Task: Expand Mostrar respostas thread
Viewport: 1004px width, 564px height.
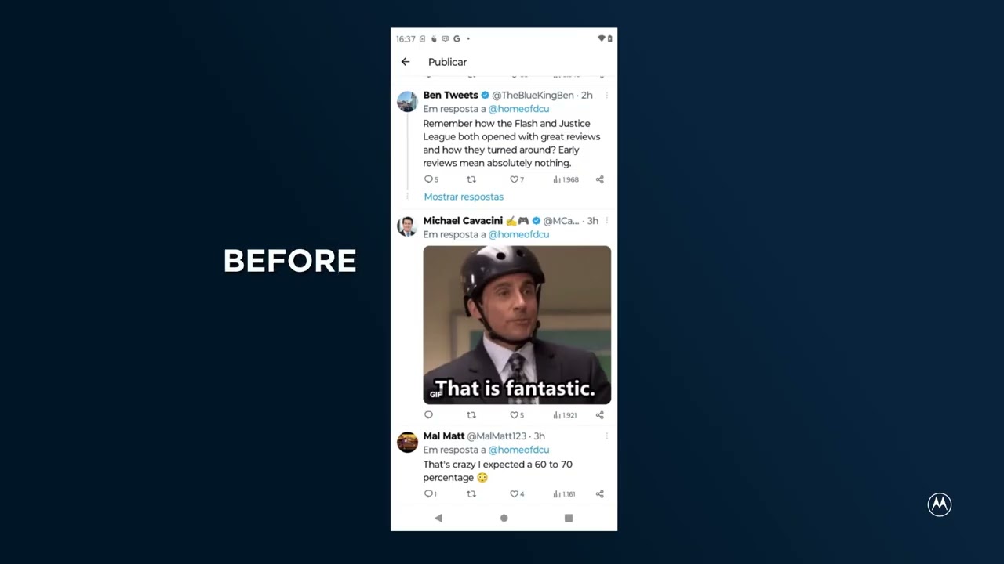Action: [x=464, y=197]
